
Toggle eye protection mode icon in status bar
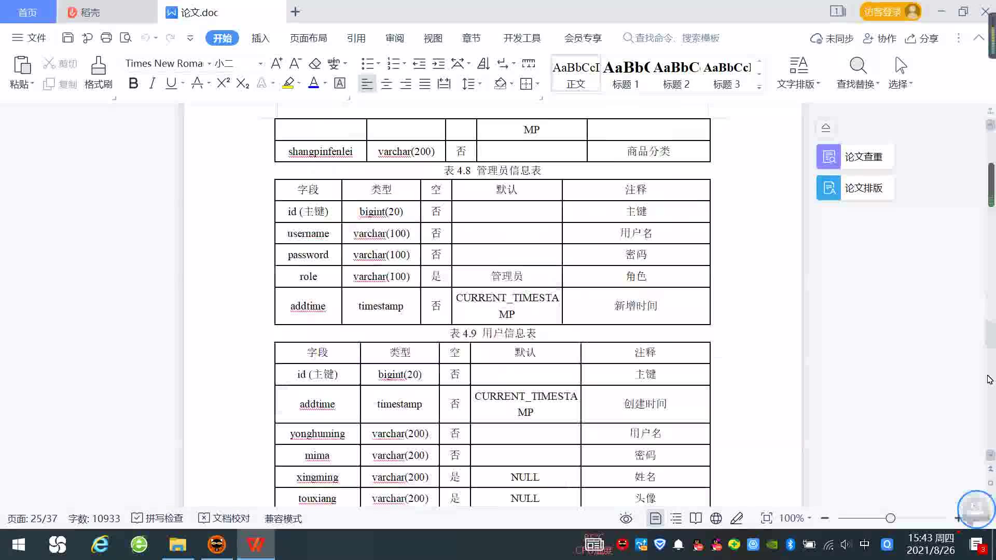626,519
